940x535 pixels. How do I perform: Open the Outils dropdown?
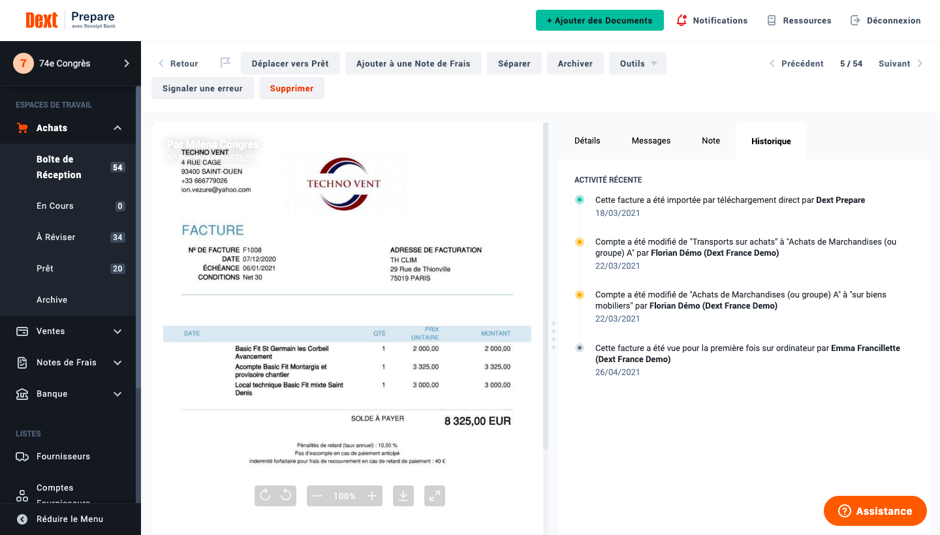click(x=638, y=63)
